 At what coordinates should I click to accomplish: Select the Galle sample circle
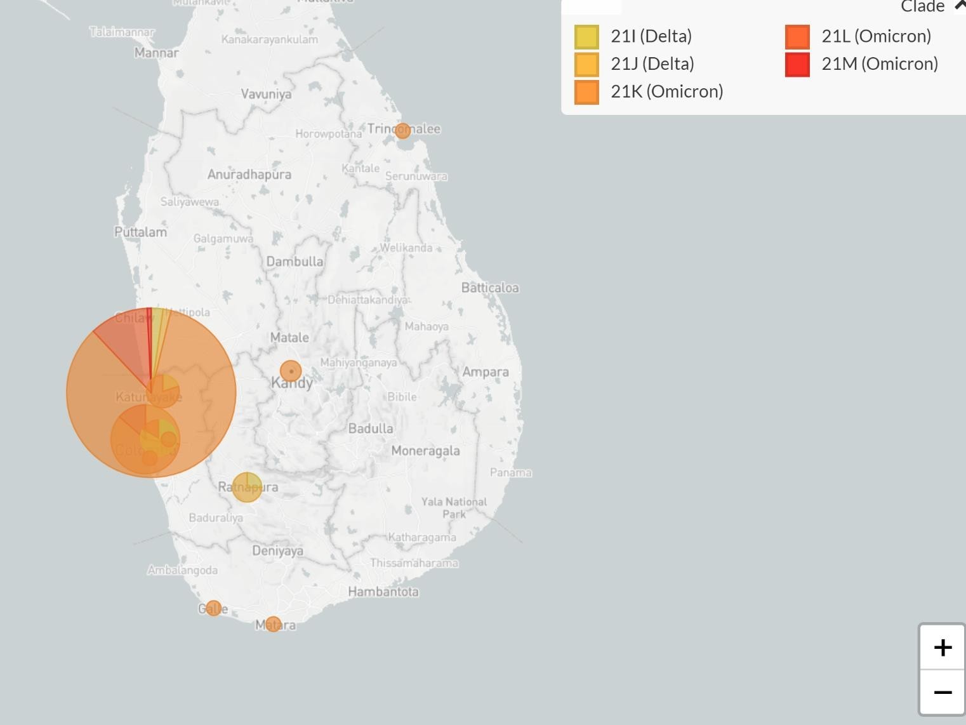[x=213, y=608]
